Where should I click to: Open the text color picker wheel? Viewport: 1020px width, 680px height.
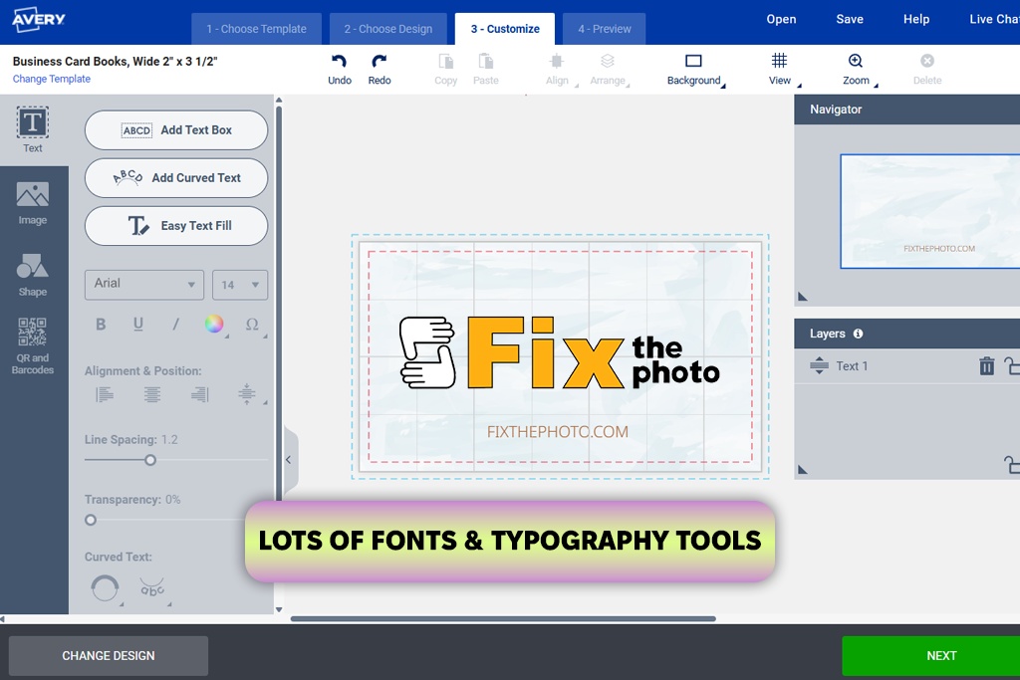click(x=214, y=324)
